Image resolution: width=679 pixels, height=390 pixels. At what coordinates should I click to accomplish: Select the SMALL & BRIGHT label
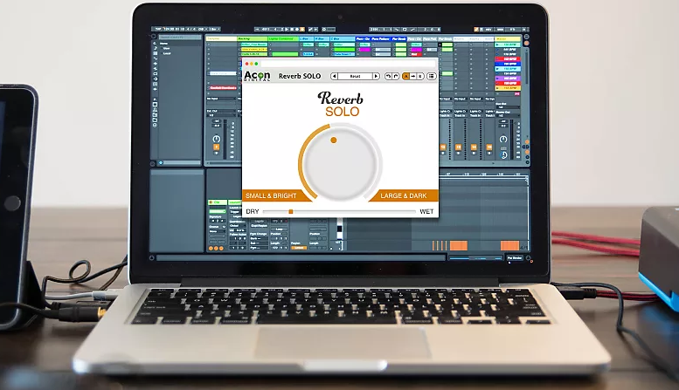pyautogui.click(x=271, y=195)
